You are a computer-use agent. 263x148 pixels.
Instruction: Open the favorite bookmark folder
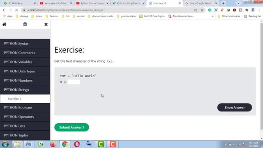click(x=52, y=16)
